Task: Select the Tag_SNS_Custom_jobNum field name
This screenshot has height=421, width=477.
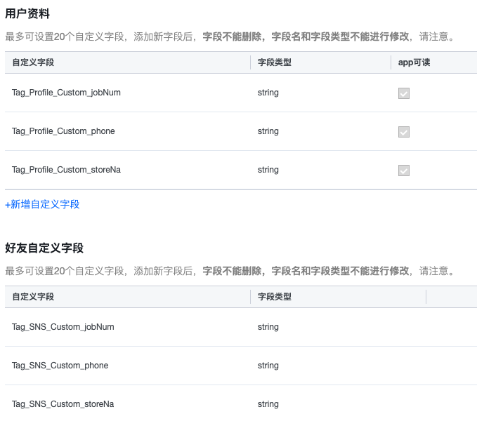Action: (63, 327)
